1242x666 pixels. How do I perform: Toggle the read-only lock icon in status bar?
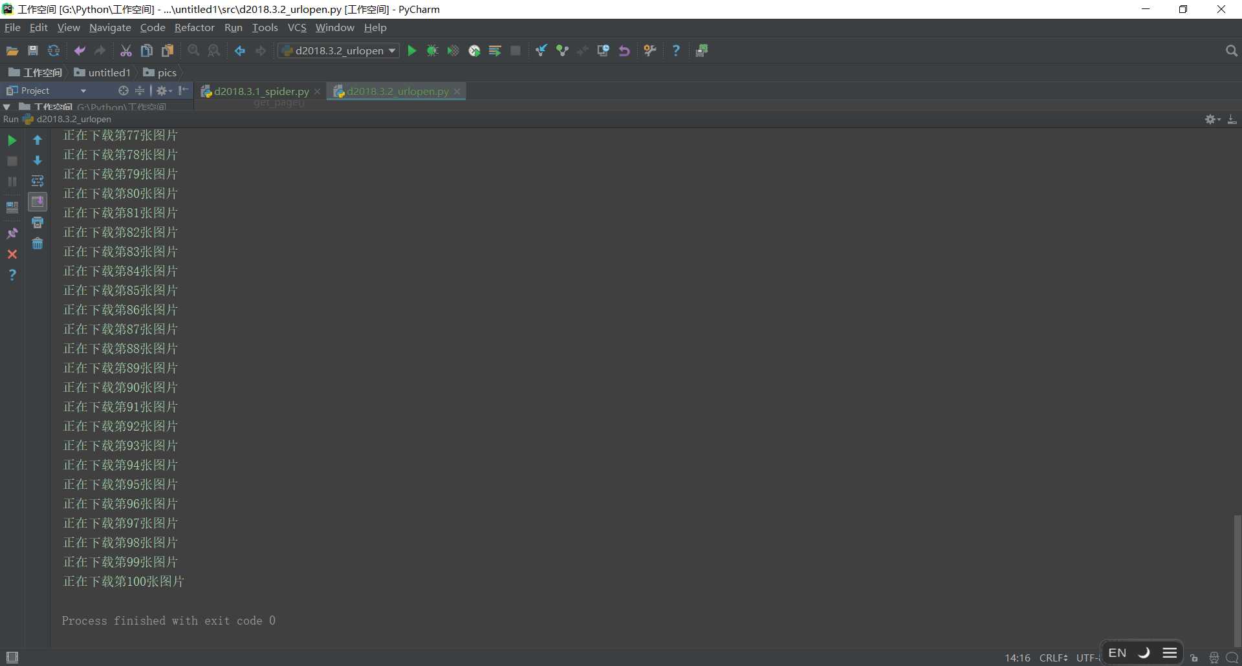(x=1194, y=658)
